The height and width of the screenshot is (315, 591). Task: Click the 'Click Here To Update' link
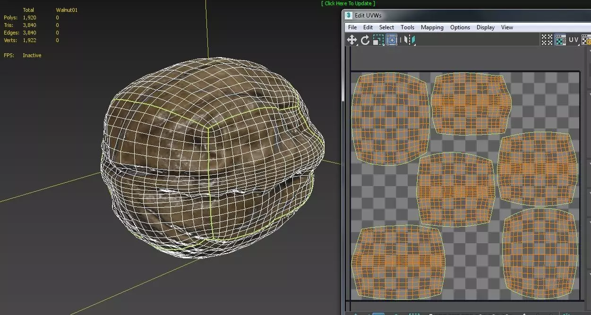click(x=348, y=3)
